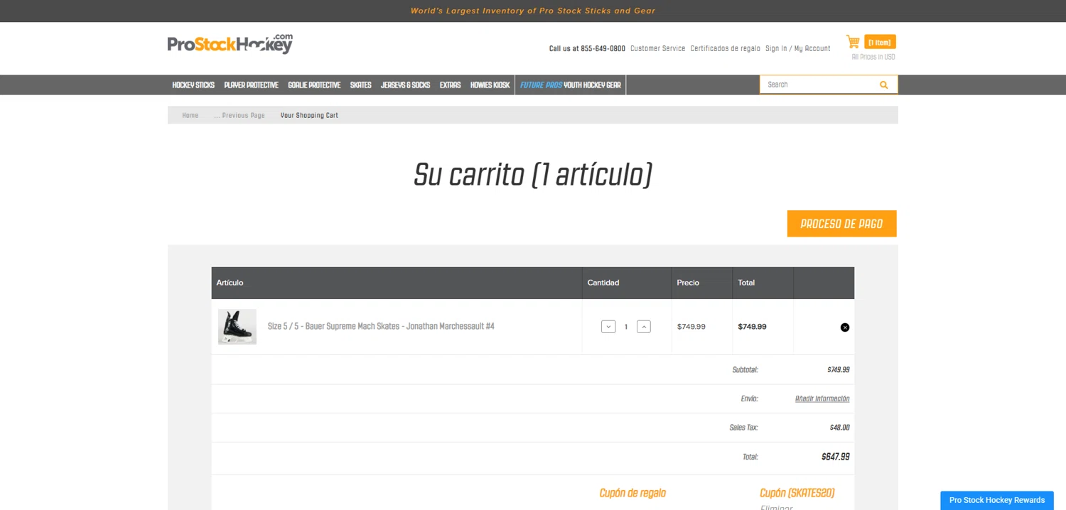This screenshot has height=510, width=1066.
Task: Open the Goalie Protective menu
Action: click(314, 85)
